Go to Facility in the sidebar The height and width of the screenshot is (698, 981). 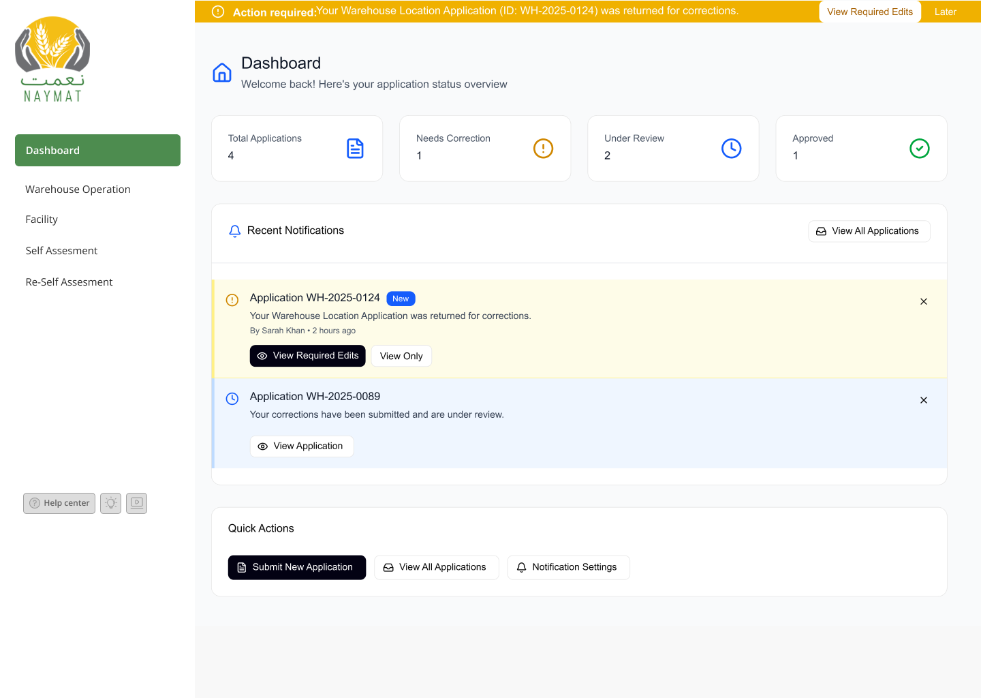(x=42, y=219)
